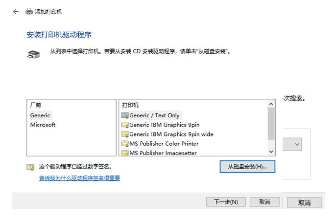Click the printer icon next to the instruction text

coord(31,54)
